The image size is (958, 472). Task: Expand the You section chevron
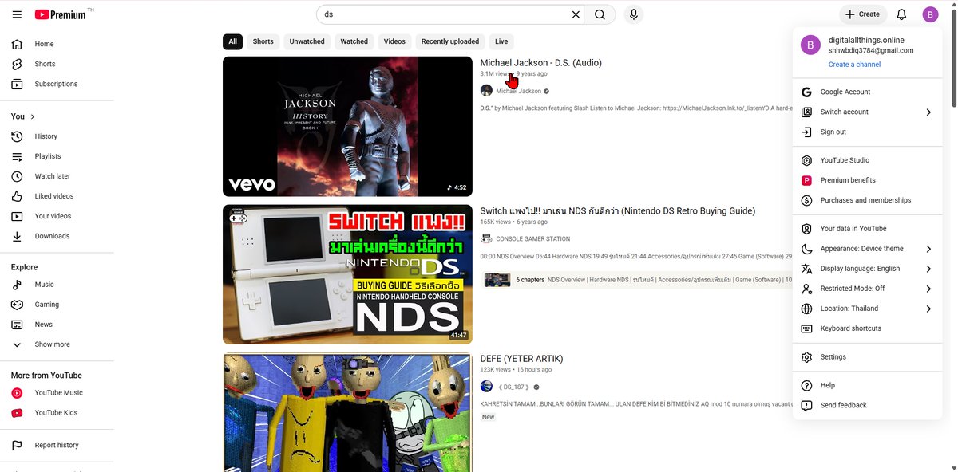pos(33,116)
